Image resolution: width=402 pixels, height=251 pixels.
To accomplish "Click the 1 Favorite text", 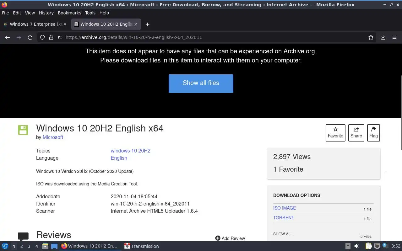I will pos(288,169).
